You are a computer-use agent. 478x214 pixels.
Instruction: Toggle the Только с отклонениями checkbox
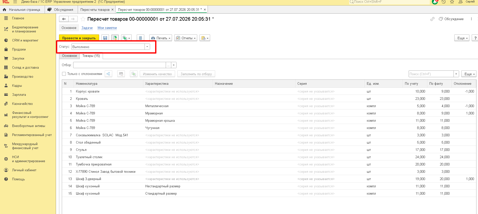tap(64, 74)
